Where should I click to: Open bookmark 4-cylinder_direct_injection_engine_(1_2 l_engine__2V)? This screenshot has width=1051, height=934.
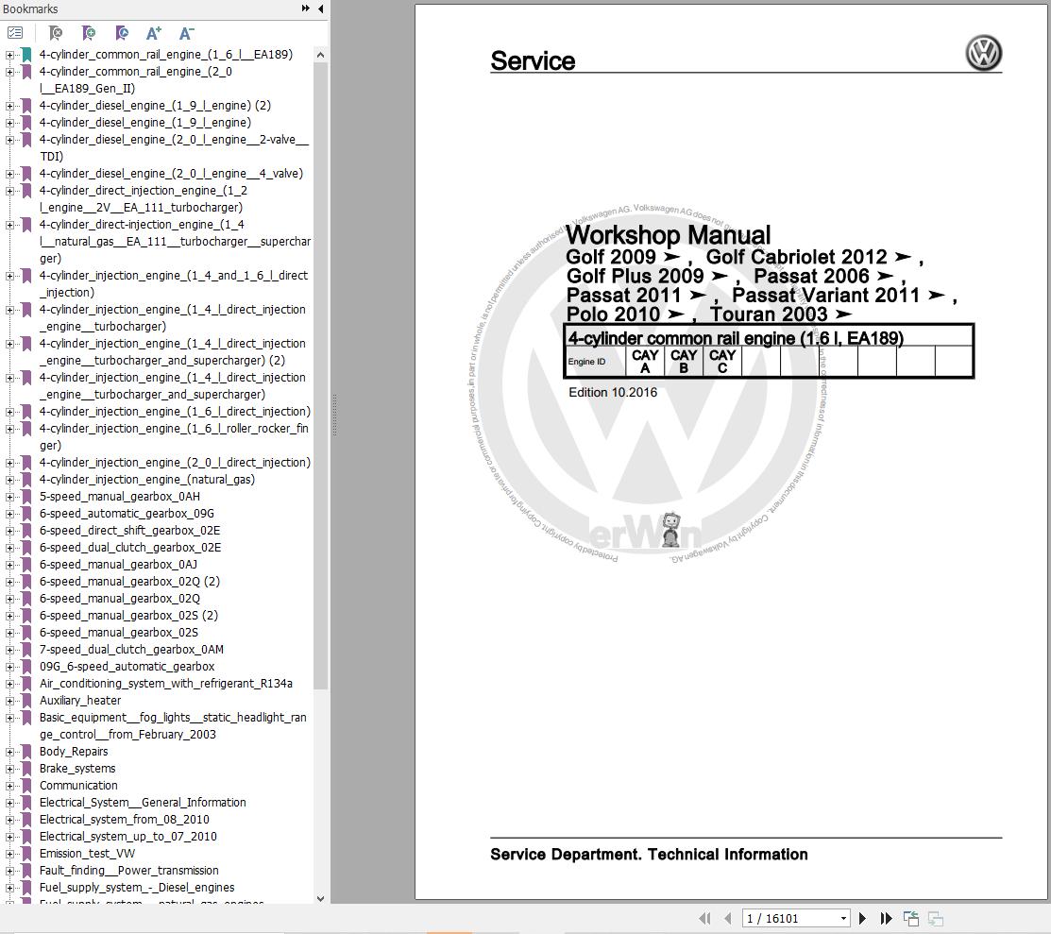(143, 199)
